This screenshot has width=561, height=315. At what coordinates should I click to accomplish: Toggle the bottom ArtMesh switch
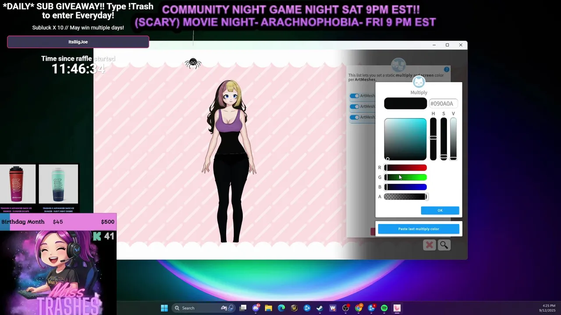tap(354, 117)
